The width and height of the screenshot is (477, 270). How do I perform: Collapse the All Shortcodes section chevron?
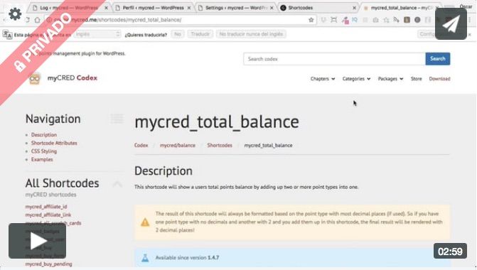point(117,183)
